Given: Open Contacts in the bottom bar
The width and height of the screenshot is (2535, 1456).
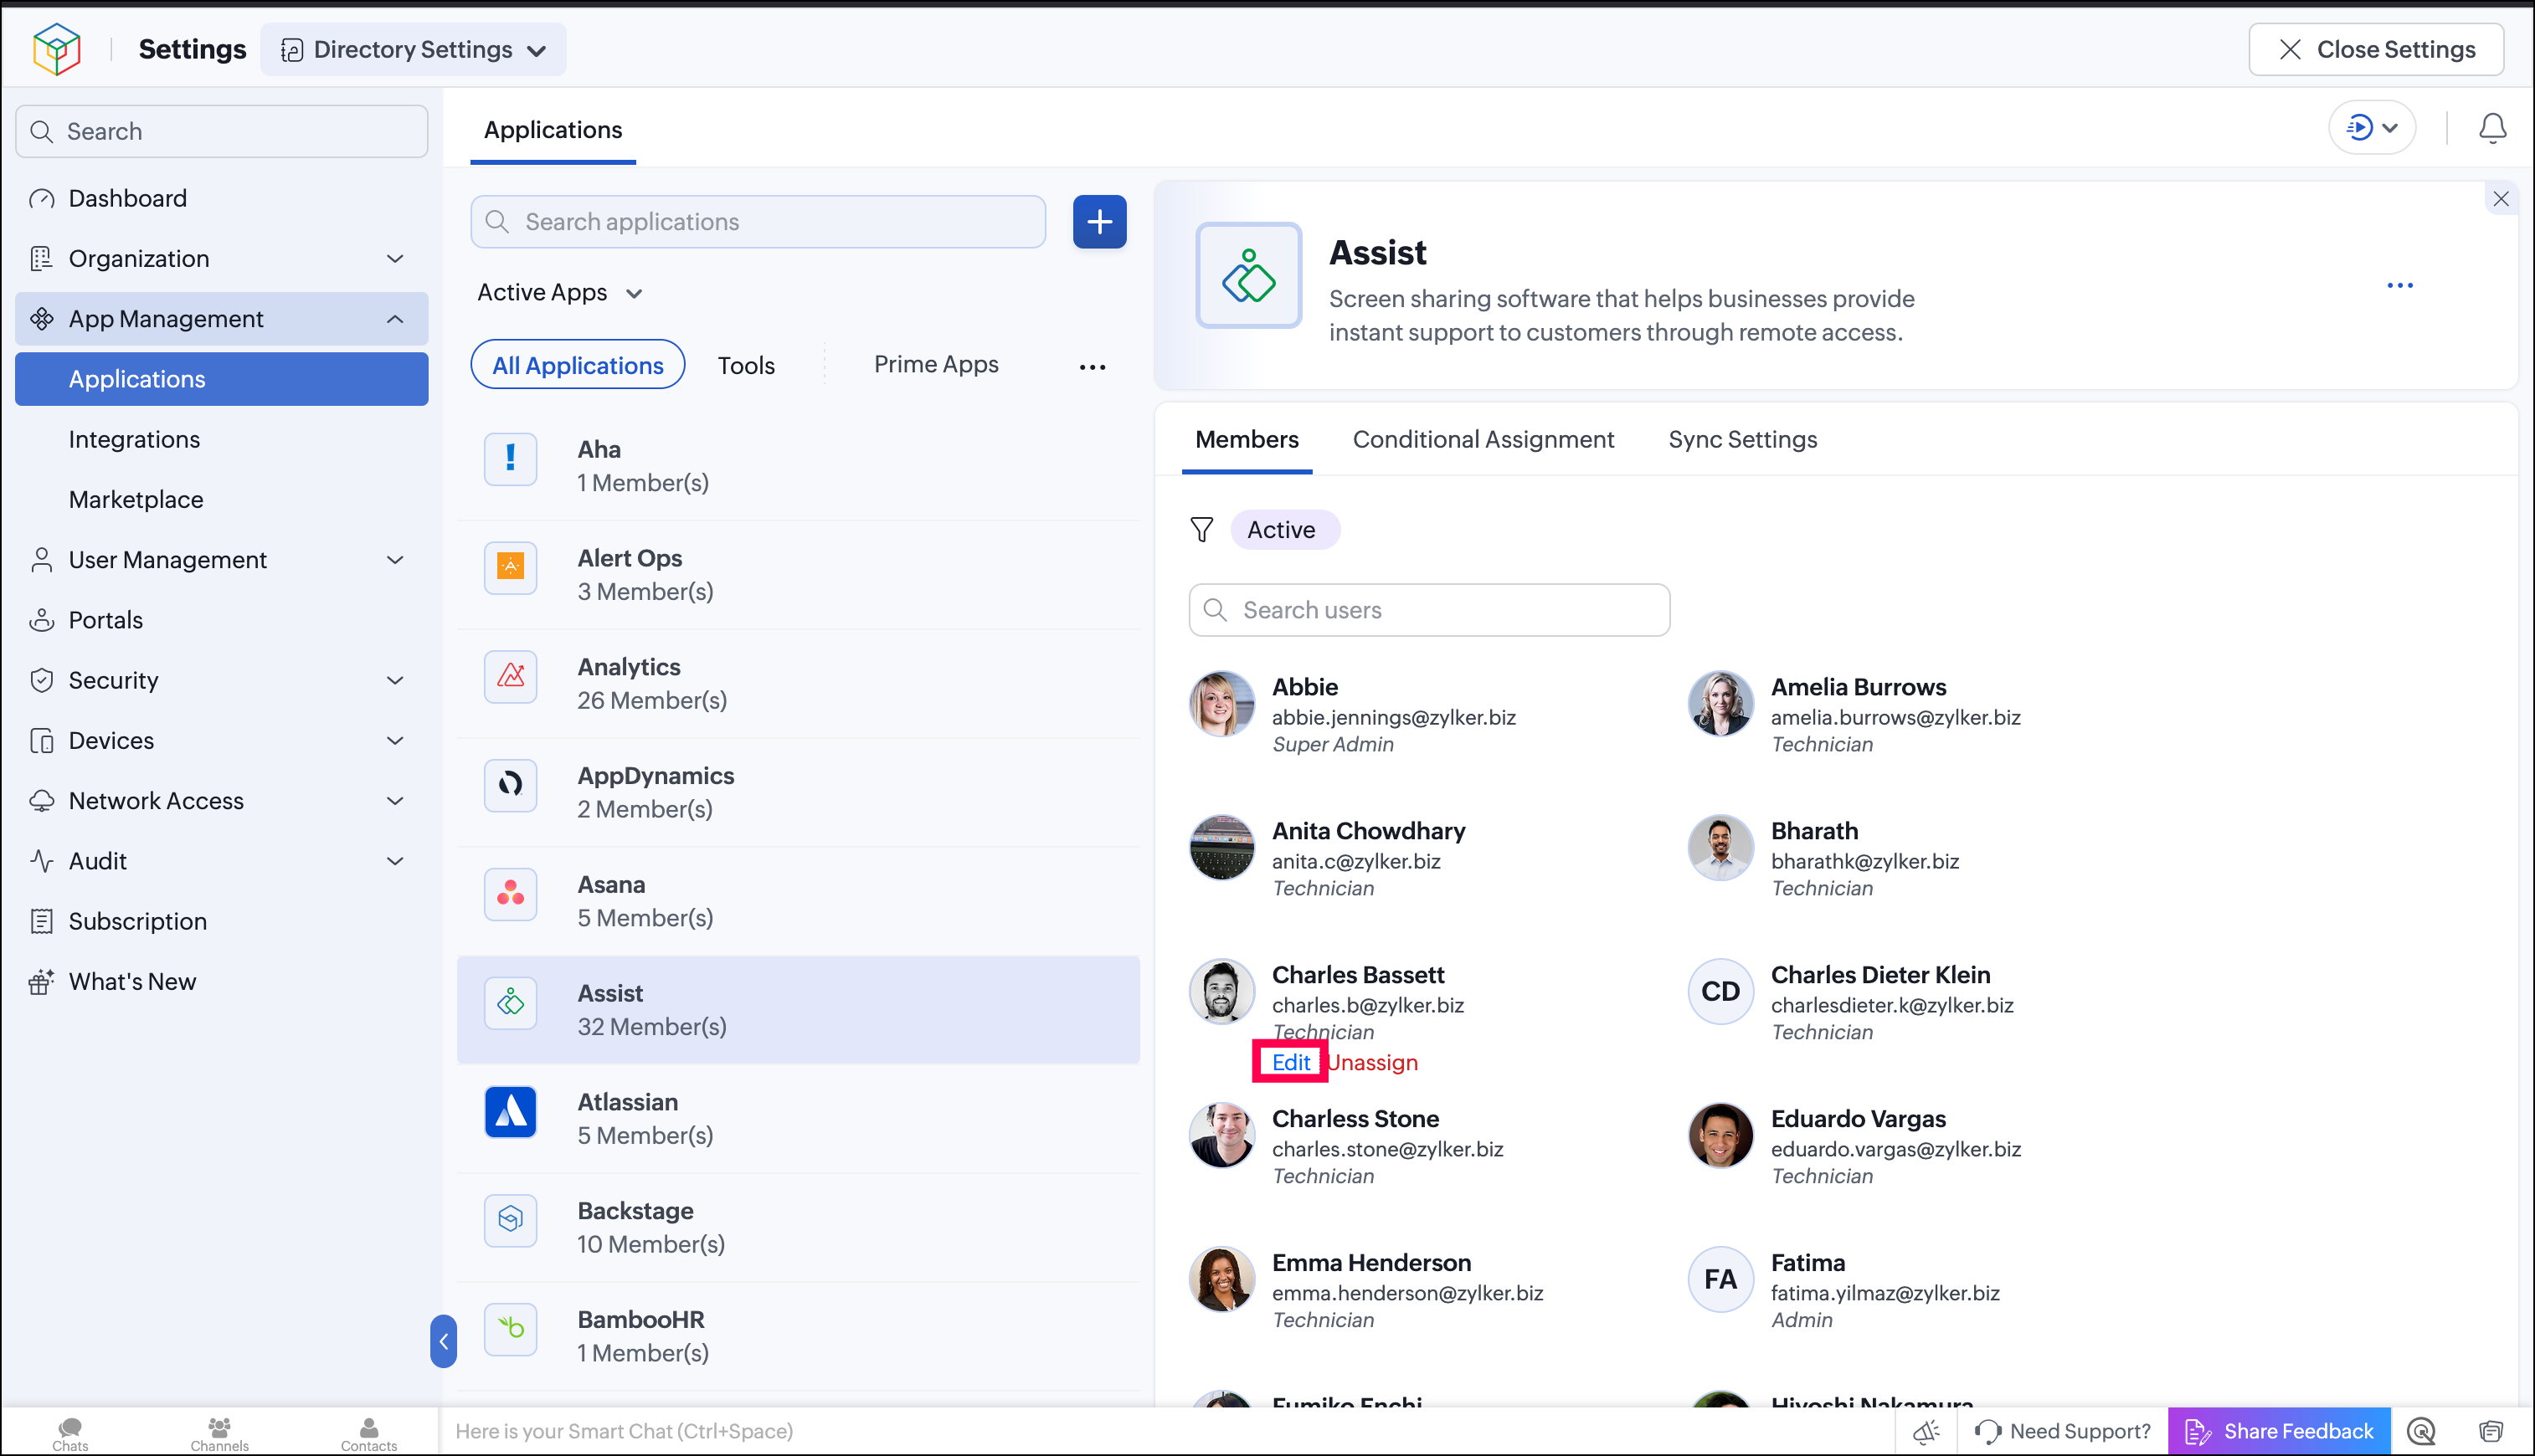Looking at the screenshot, I should [x=368, y=1433].
